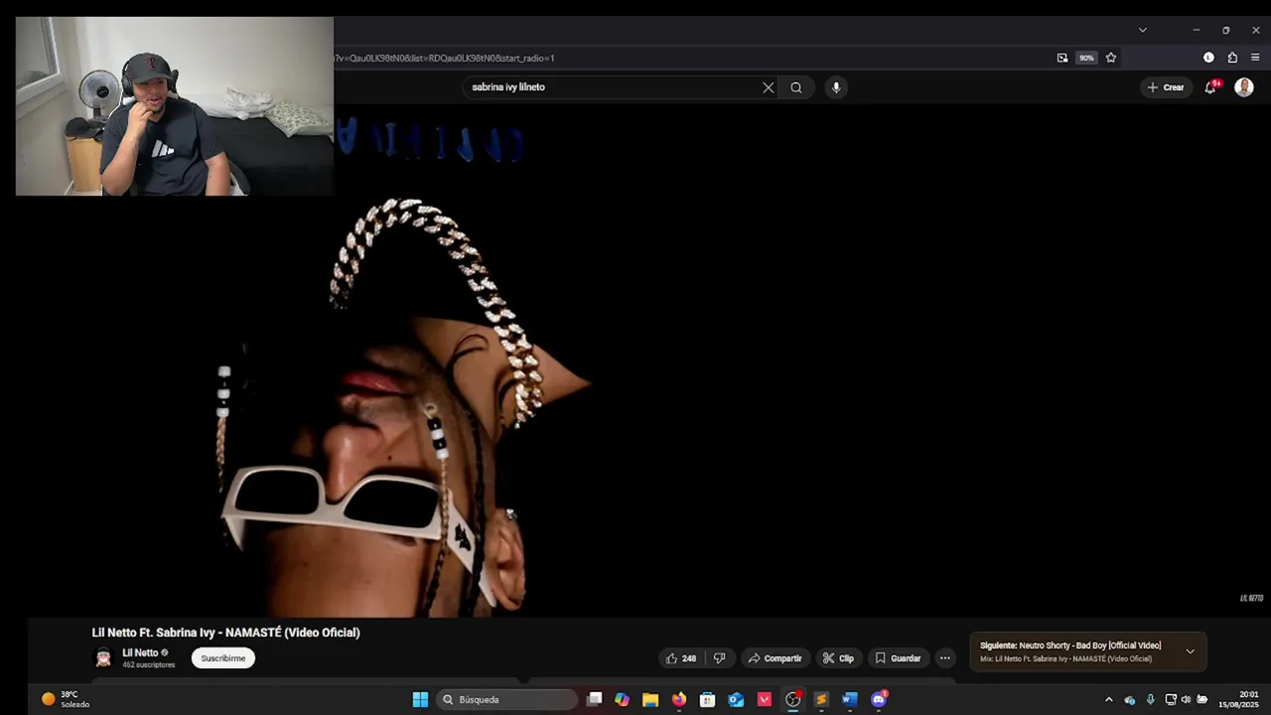Save the video with Guardar
The width and height of the screenshot is (1271, 715).
898,658
